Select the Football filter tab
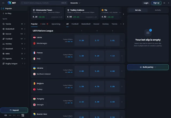Image resolution: width=171 pixels, height=118 pixels. [75, 24]
